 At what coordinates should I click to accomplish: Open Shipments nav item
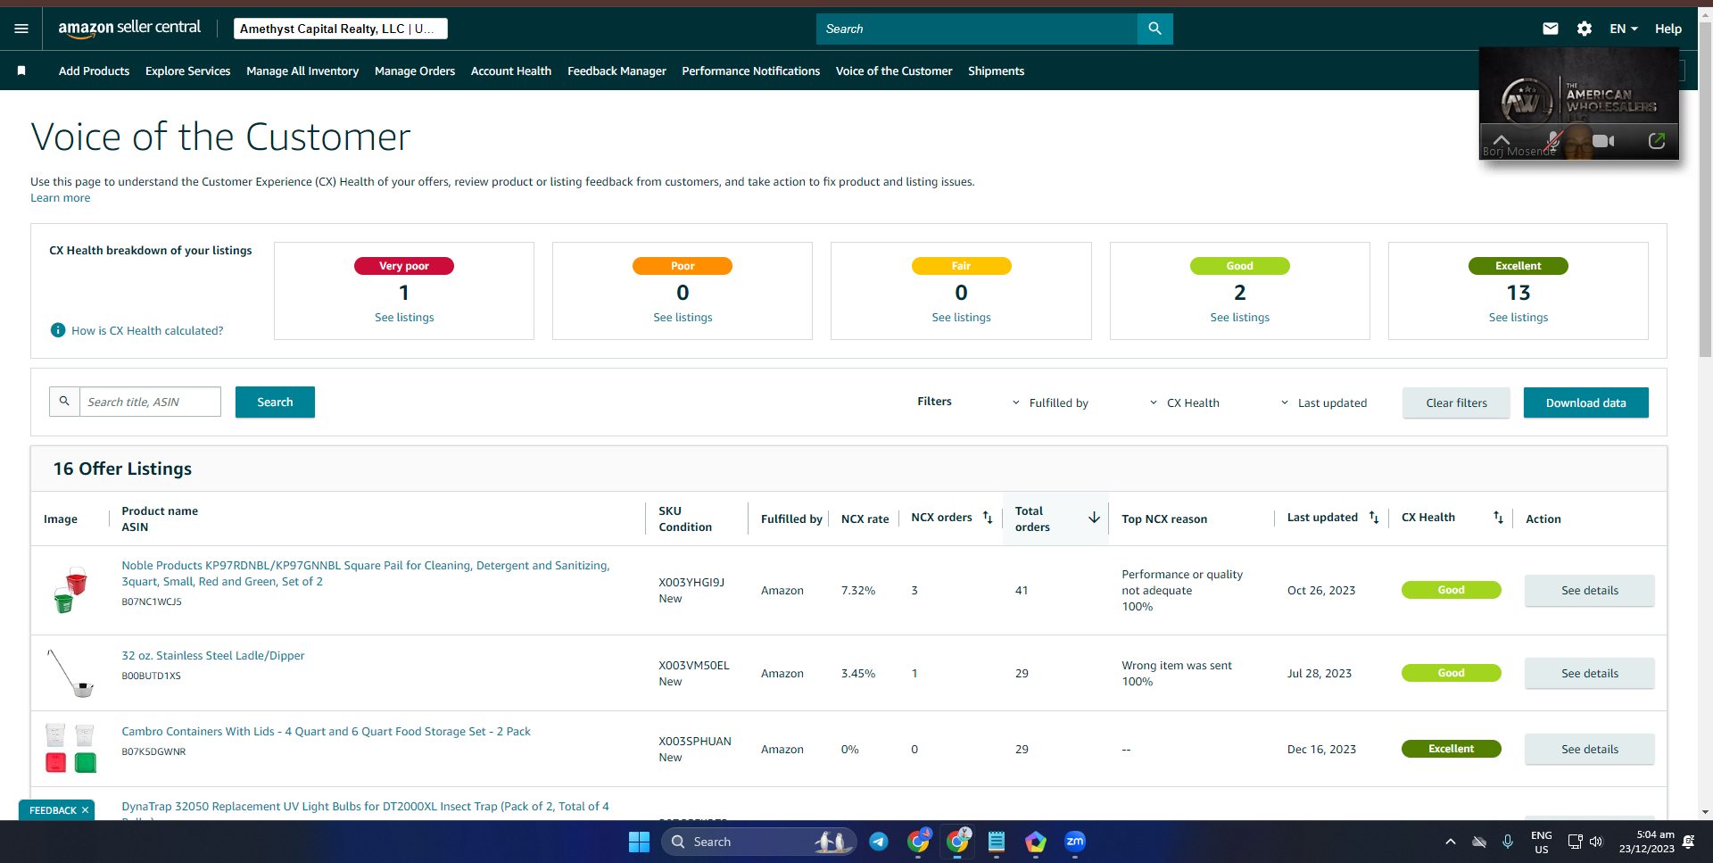click(996, 71)
